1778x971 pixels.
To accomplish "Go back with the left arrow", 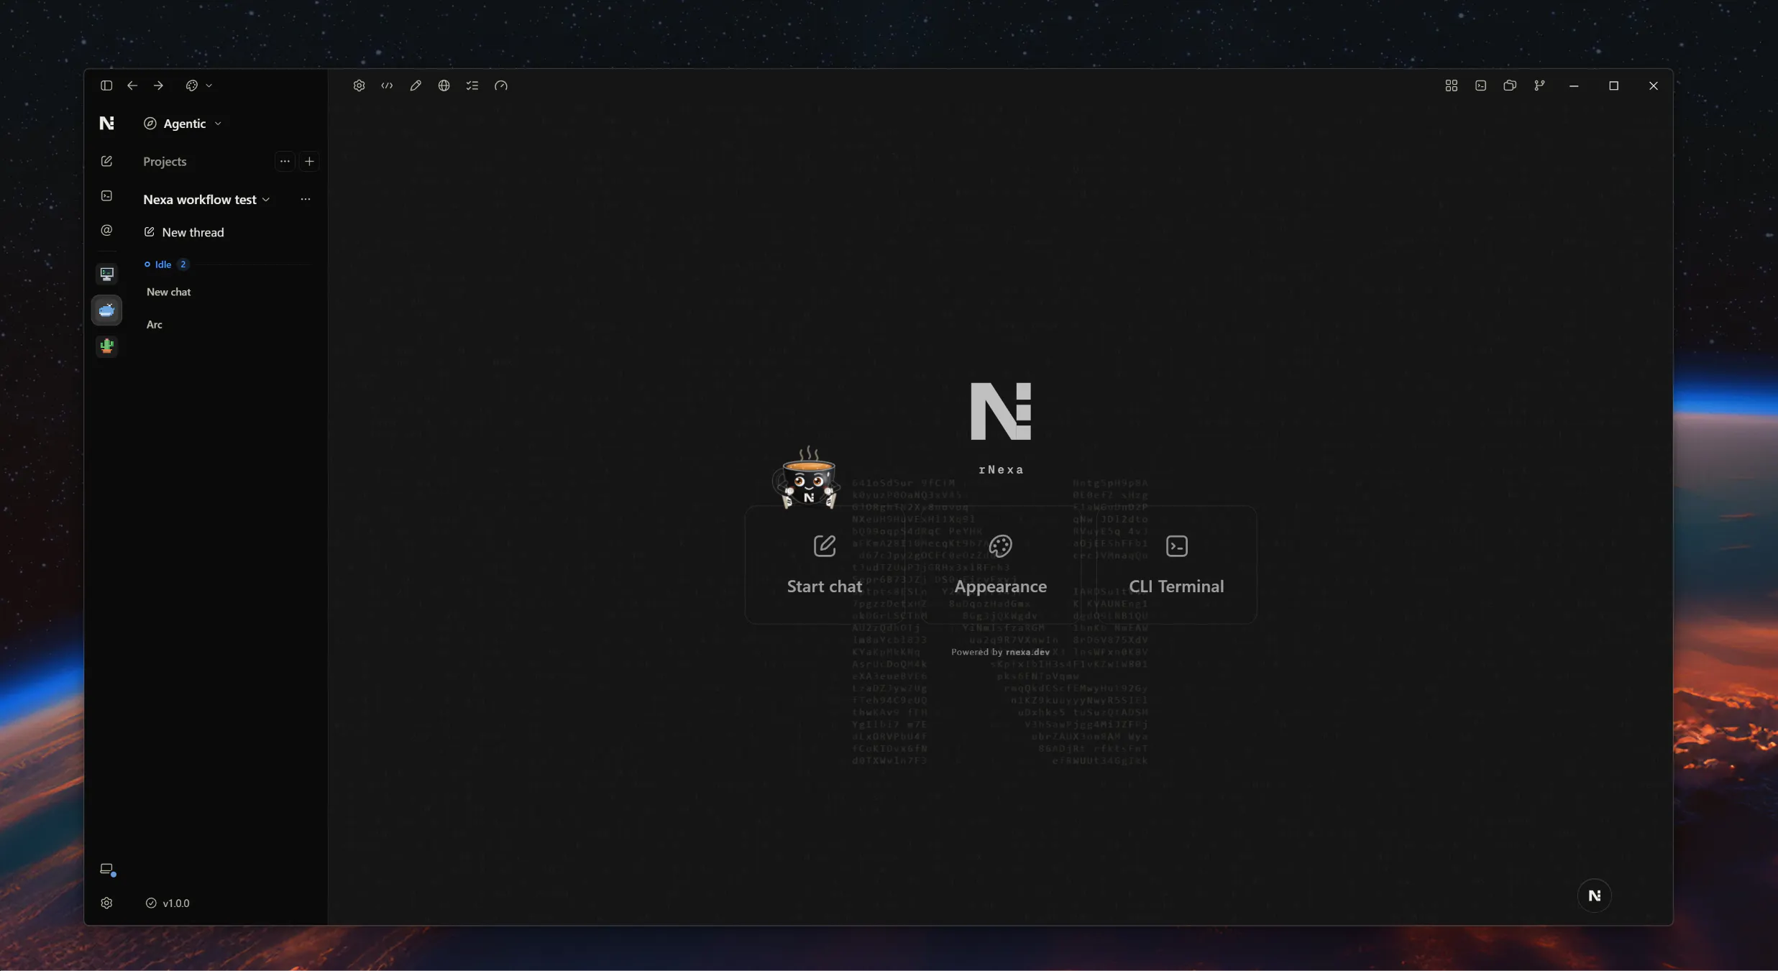I will point(132,86).
